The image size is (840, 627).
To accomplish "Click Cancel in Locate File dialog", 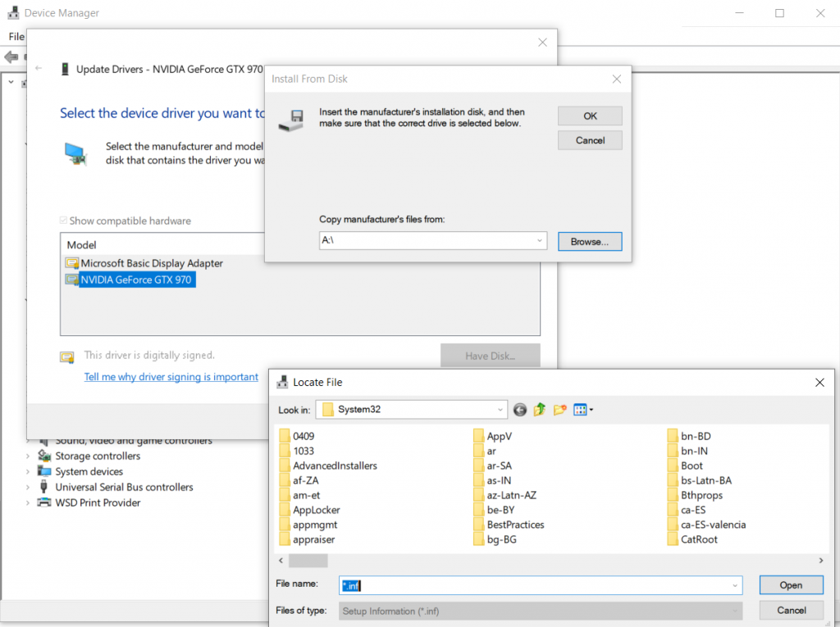I will 792,611.
